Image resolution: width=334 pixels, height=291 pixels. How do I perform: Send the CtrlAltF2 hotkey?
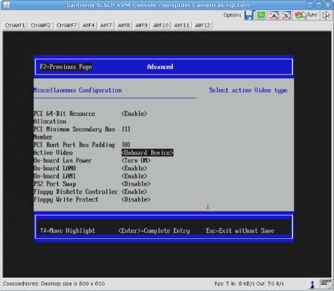(40, 25)
